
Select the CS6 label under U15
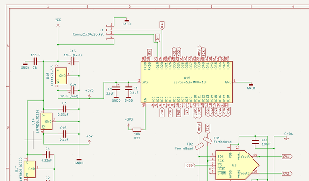(228, 112)
